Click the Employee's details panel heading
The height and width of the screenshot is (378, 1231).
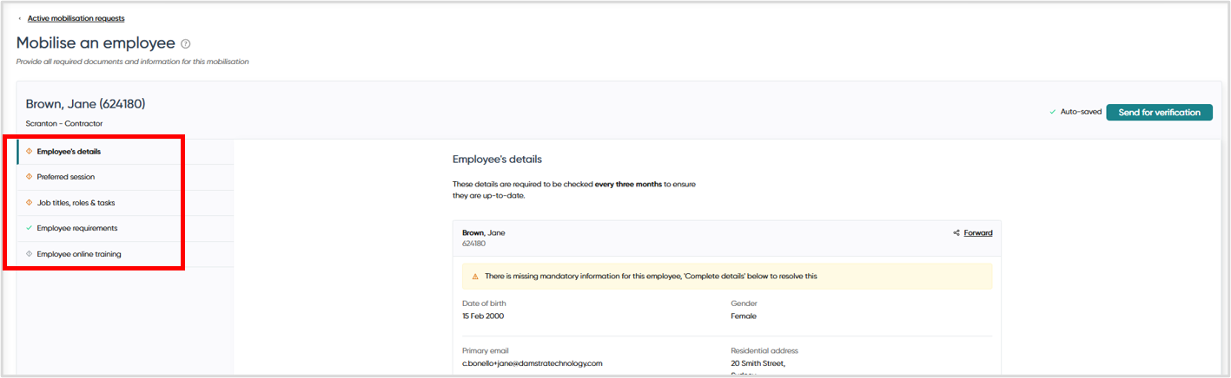[497, 160]
